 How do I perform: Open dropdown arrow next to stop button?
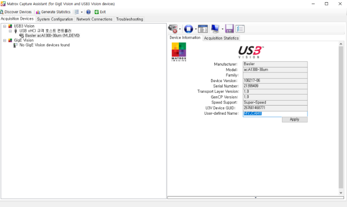point(196,29)
